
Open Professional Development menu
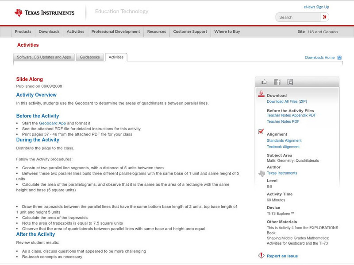[x=115, y=31]
